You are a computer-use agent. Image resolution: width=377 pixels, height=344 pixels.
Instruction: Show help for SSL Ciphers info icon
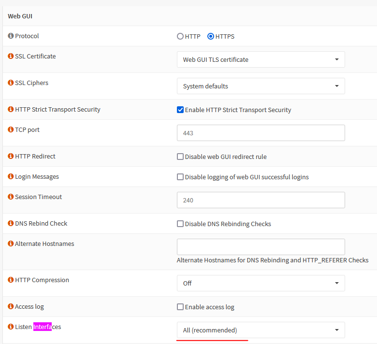11,83
